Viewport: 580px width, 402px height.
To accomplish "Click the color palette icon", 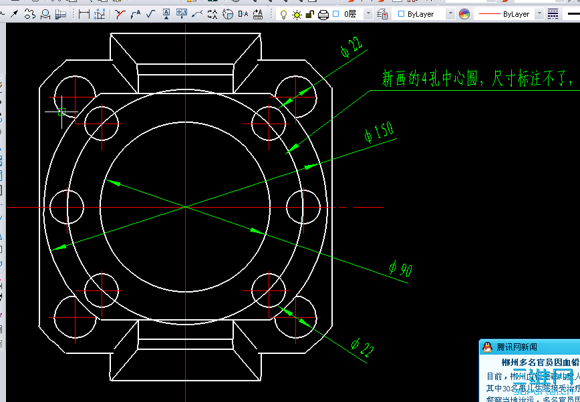I will (x=464, y=13).
